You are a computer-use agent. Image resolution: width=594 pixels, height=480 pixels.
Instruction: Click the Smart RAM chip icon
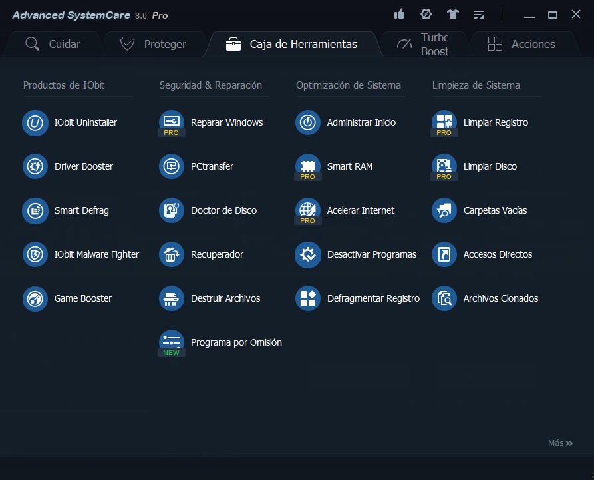pos(308,166)
